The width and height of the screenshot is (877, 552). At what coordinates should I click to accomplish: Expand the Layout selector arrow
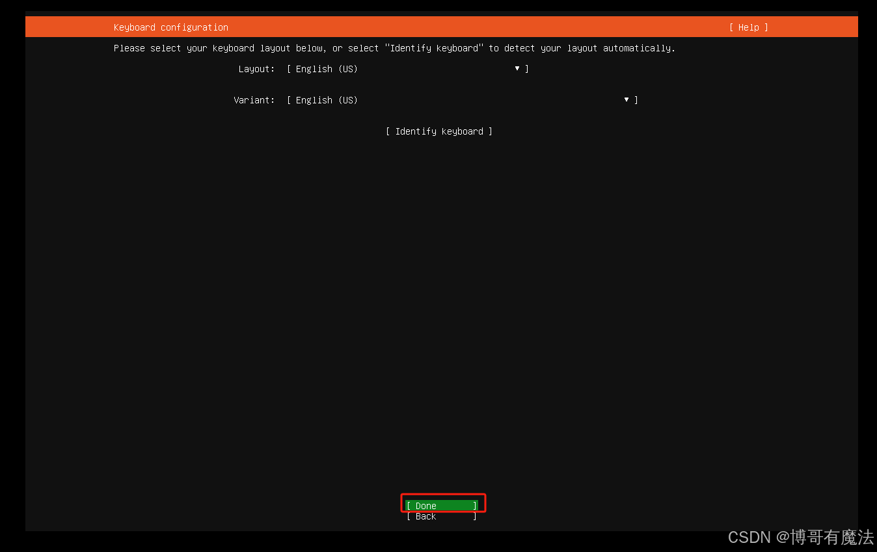point(517,68)
